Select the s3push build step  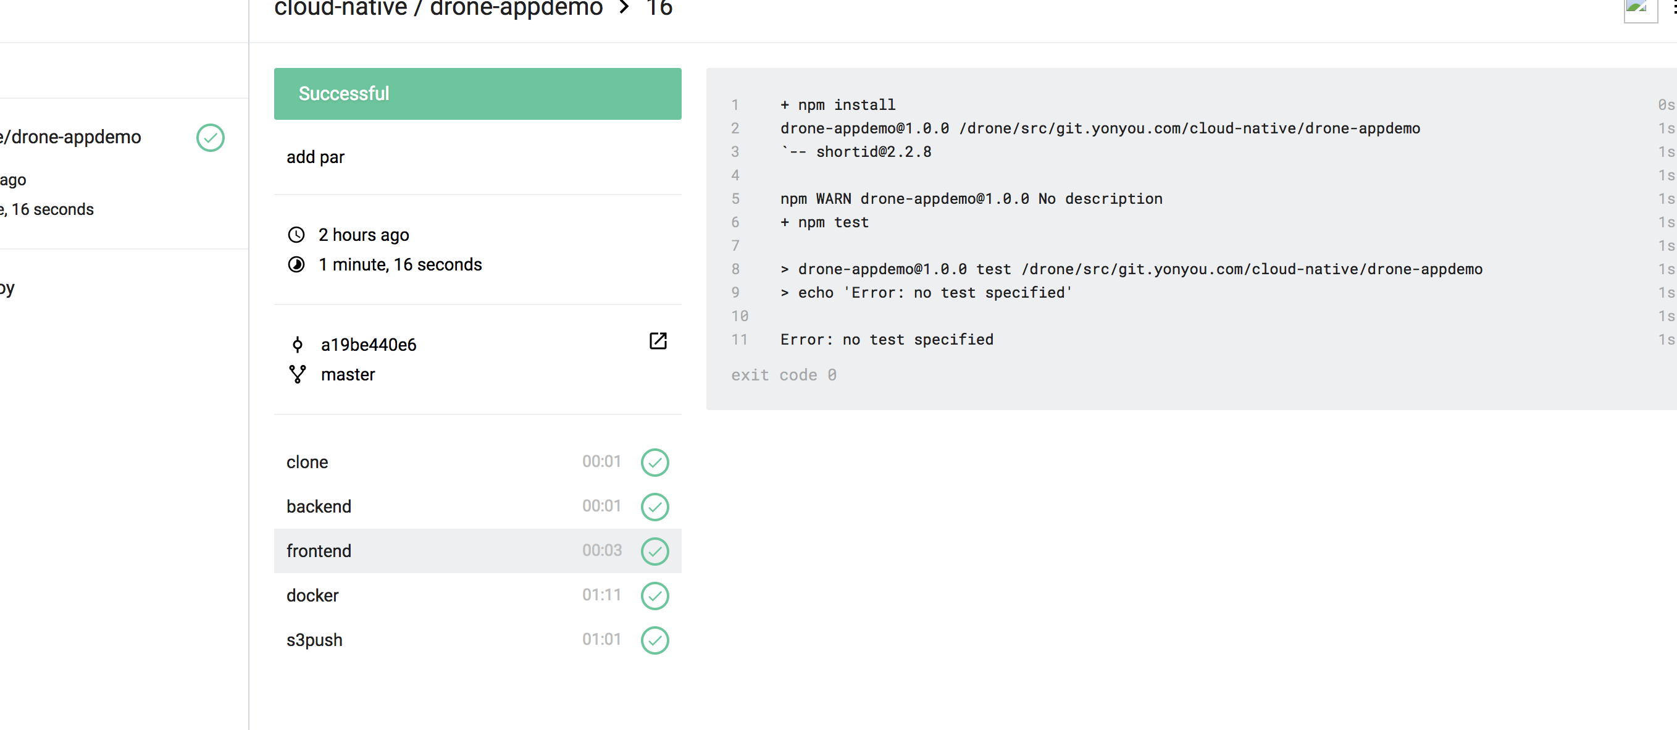tap(314, 640)
